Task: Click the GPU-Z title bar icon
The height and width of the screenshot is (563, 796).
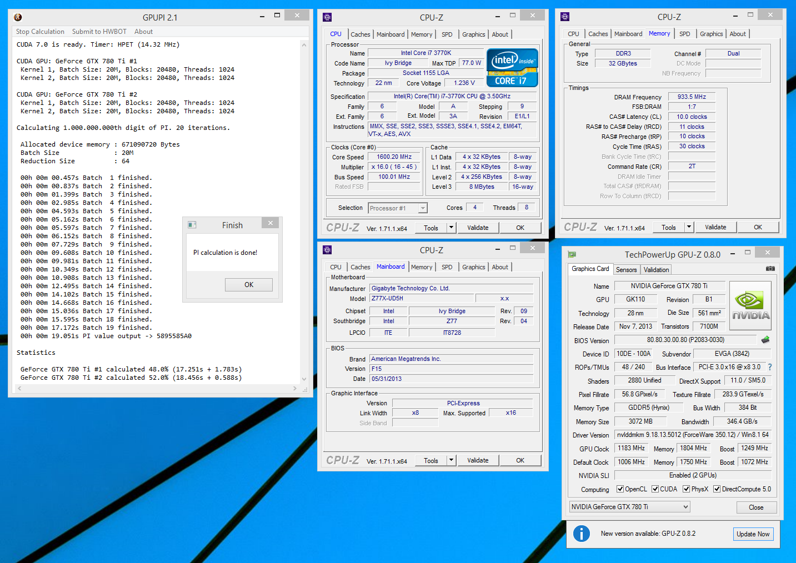Action: [572, 254]
